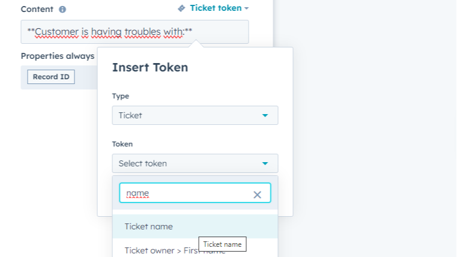The image size is (457, 257).
Task: Click the Token field label
Action: click(x=123, y=144)
